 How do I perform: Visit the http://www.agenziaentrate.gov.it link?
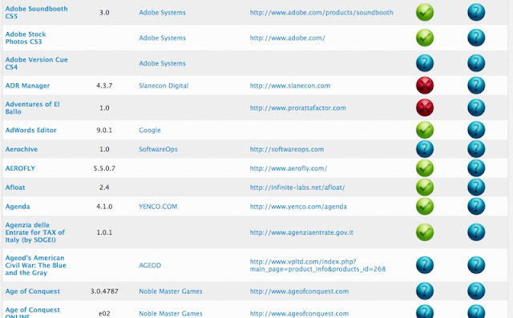click(301, 232)
